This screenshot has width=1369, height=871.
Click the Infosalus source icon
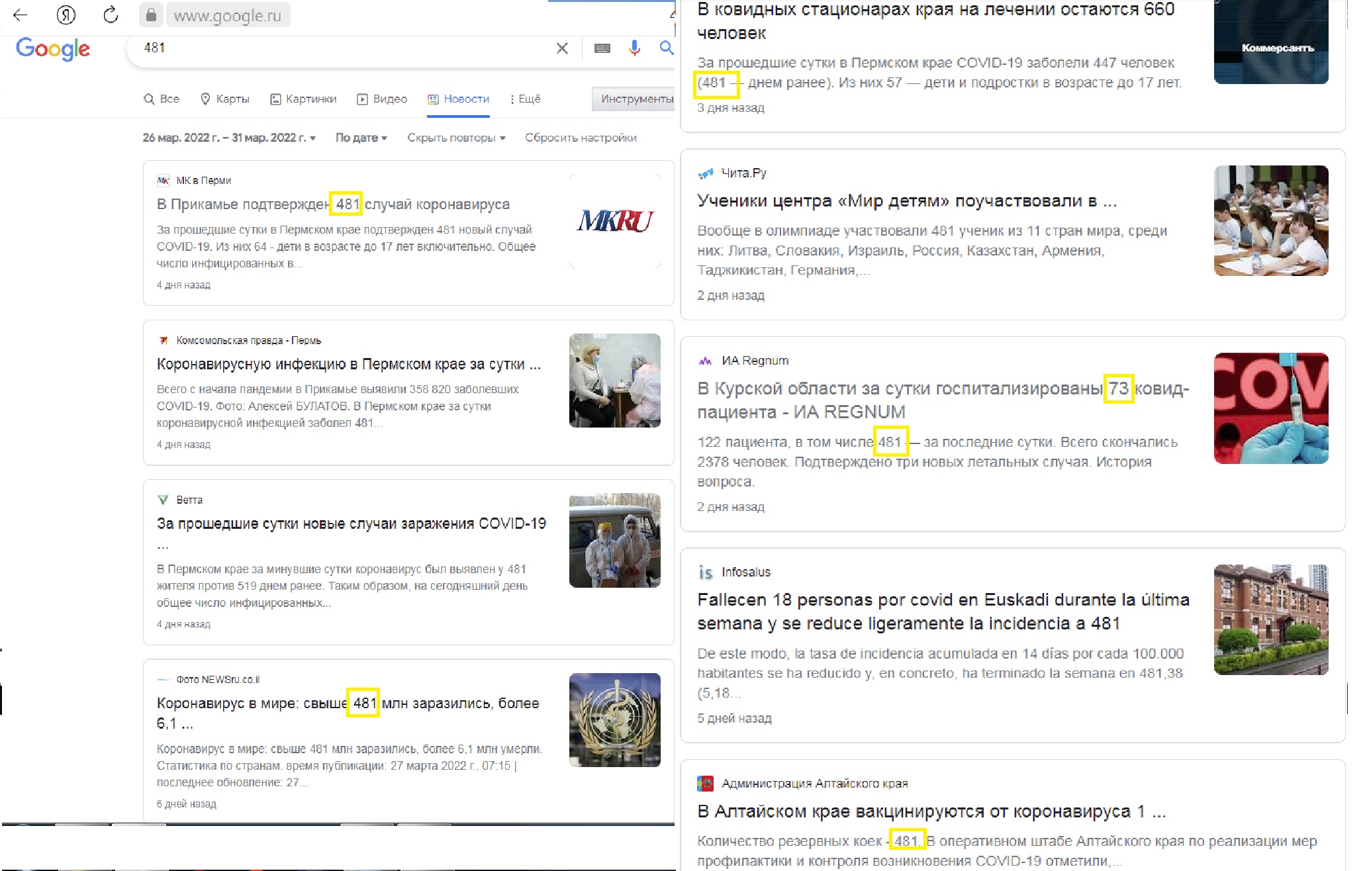[706, 572]
